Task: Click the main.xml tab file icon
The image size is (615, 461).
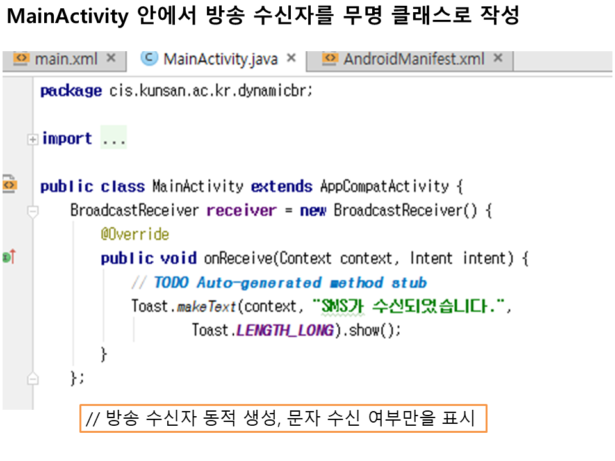Action: pos(21,59)
